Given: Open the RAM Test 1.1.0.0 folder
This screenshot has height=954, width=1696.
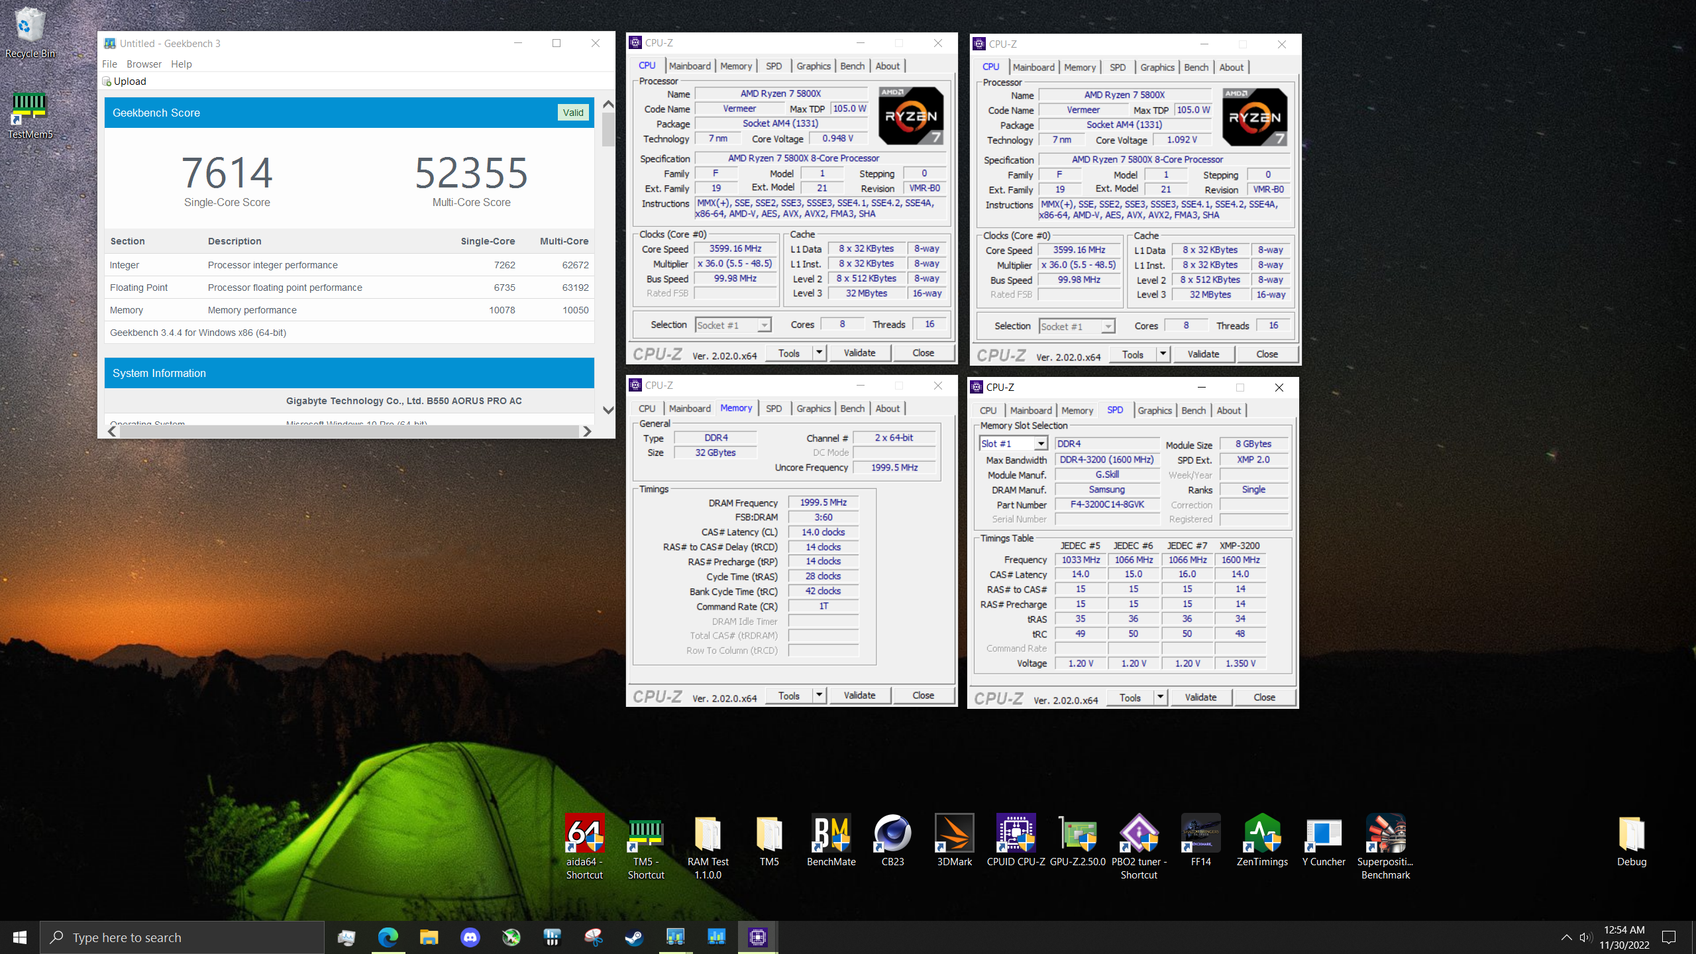Looking at the screenshot, I should [708, 846].
